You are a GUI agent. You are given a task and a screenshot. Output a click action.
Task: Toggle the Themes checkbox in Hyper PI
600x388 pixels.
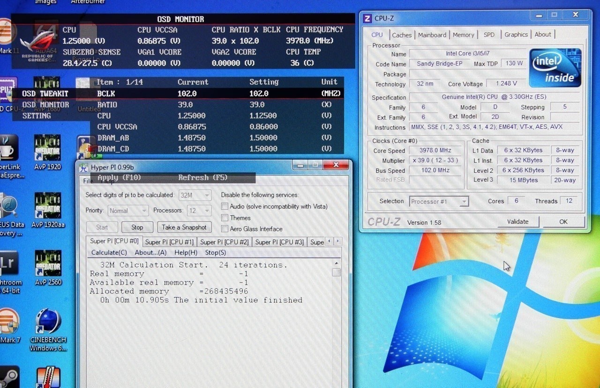pos(225,218)
